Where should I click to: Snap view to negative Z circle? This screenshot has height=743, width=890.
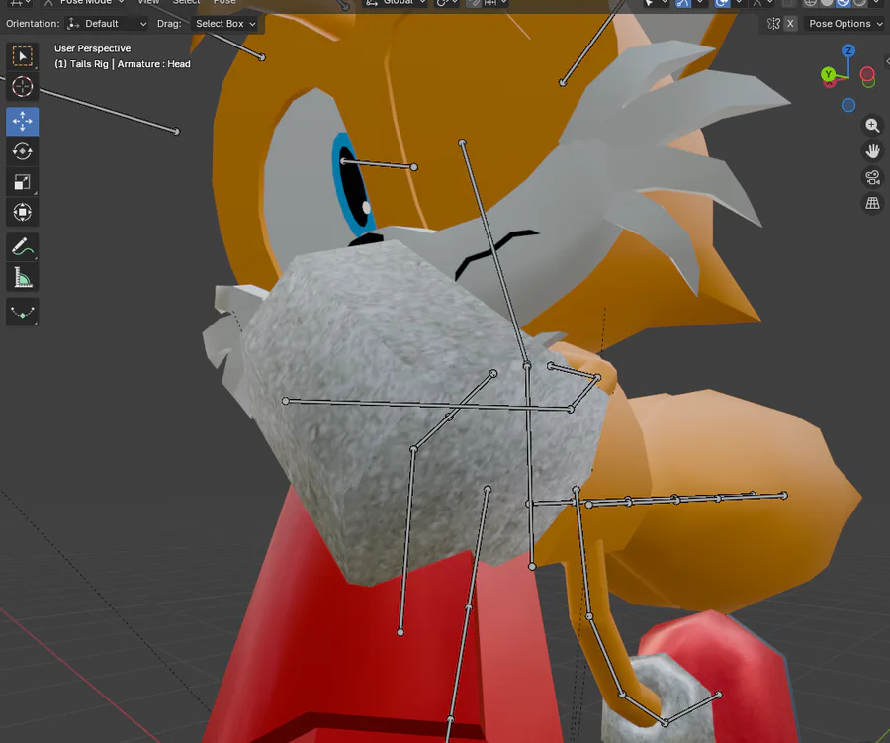(x=848, y=105)
